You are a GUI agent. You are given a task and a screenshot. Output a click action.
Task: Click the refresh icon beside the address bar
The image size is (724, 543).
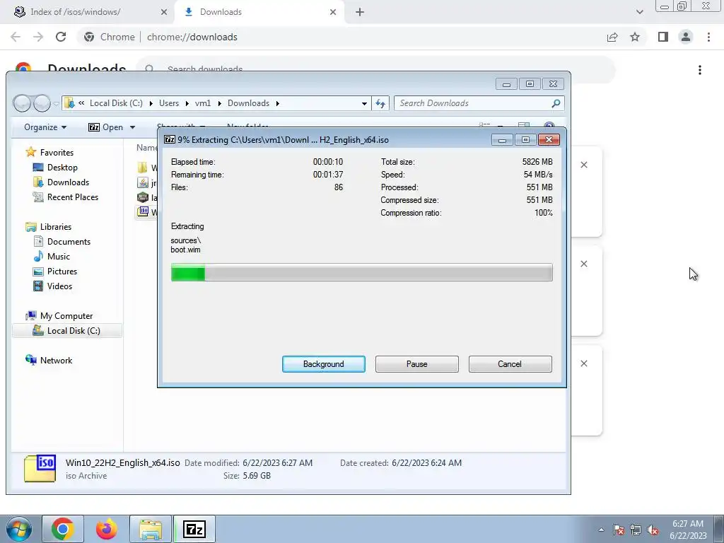pos(380,103)
